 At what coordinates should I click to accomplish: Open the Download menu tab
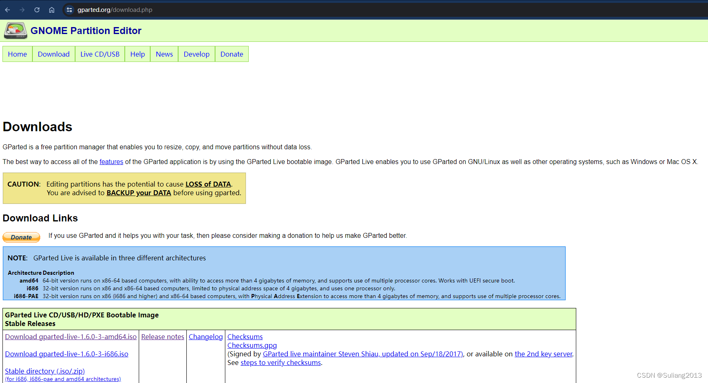click(54, 54)
